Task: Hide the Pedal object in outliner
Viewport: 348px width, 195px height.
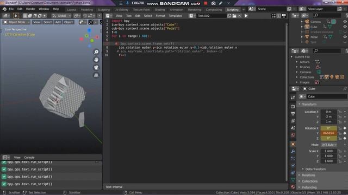Action: point(345,37)
